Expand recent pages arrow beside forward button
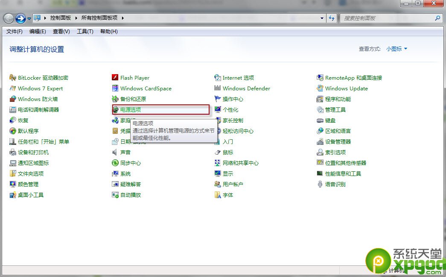446x277 pixels. (x=29, y=19)
